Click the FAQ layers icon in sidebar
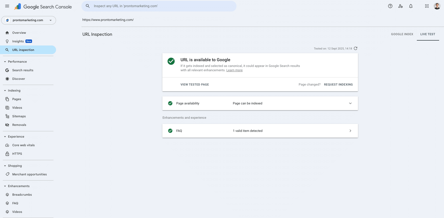This screenshot has height=218, width=444. point(7,203)
